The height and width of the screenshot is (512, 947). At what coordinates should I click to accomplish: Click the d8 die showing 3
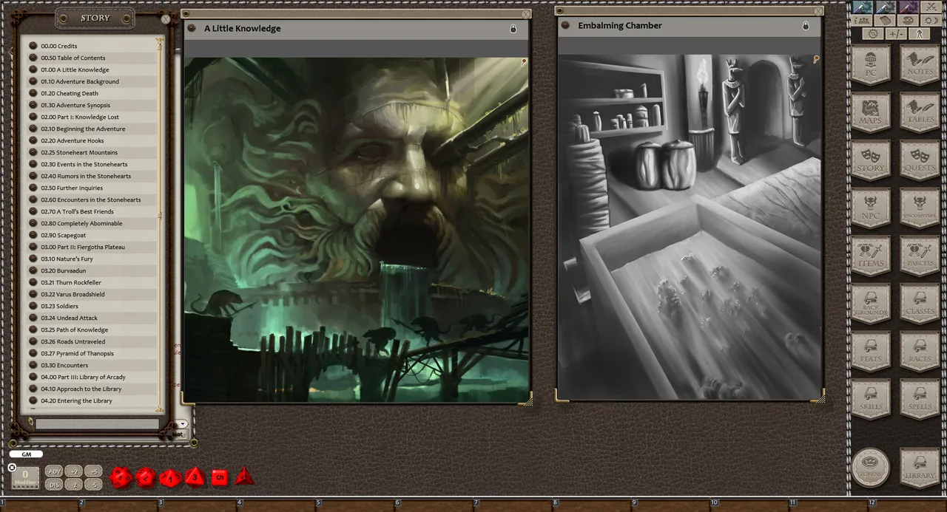[195, 477]
